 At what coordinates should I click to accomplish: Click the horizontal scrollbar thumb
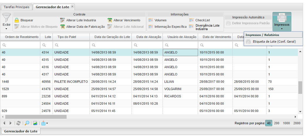click(36, 117)
